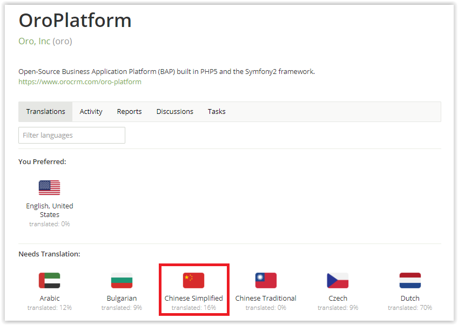This screenshot has height=325, width=458.
Task: Open the Chinese Simplified flag icon
Action: (x=194, y=280)
